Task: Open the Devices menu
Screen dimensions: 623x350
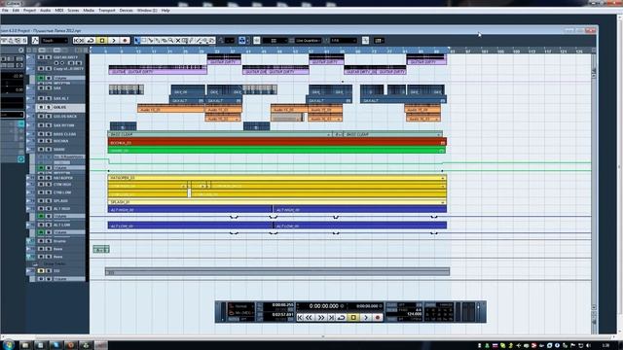Action: 126,11
